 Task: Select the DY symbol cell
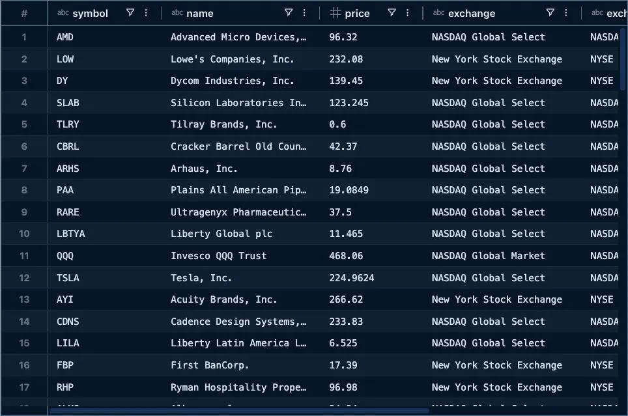pyautogui.click(x=104, y=81)
